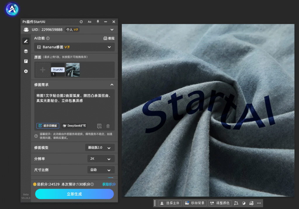Open the three-dot more options menu
This screenshot has height=209, width=299.
pos(259,203)
